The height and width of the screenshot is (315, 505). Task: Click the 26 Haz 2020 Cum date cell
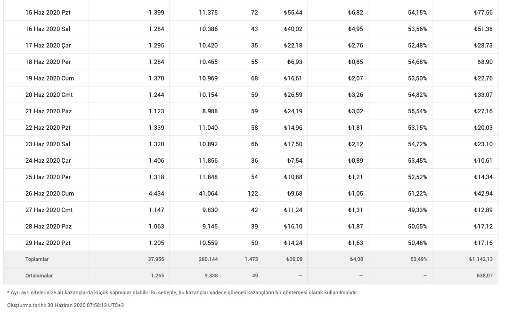coord(49,194)
